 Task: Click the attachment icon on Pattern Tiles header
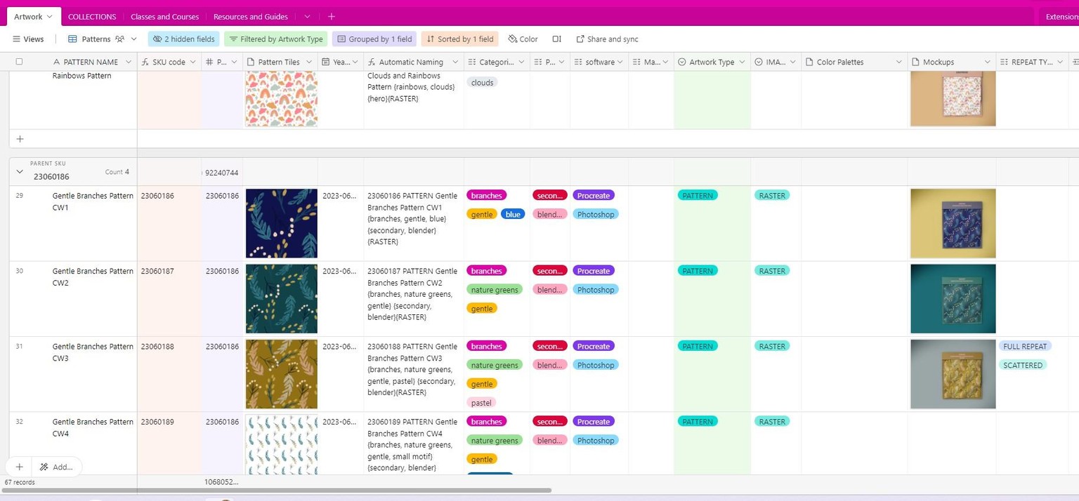[251, 62]
